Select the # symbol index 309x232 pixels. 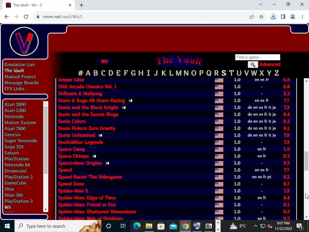click(80, 73)
